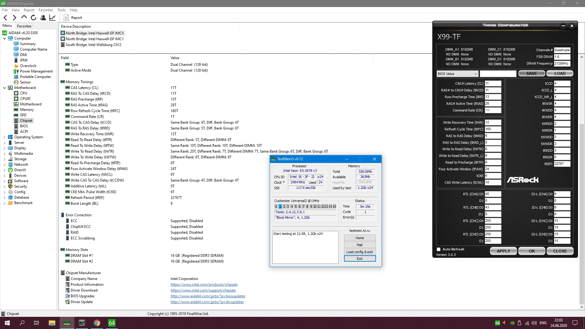Open AIDA64 icon in Windows taskbar
Image resolution: width=585 pixels, height=329 pixels.
[112, 323]
